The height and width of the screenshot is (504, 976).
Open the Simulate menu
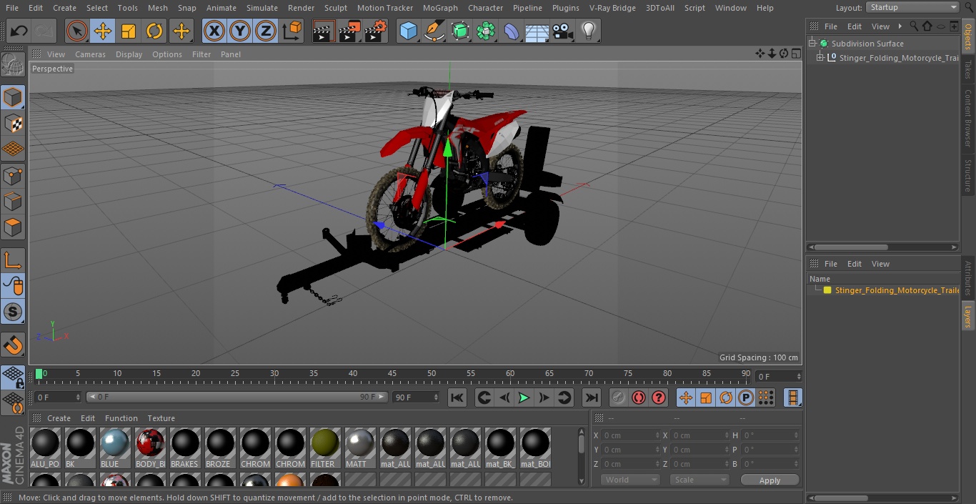pos(262,8)
